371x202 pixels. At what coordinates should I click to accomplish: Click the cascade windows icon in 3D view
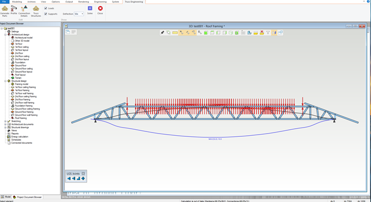pos(68,32)
